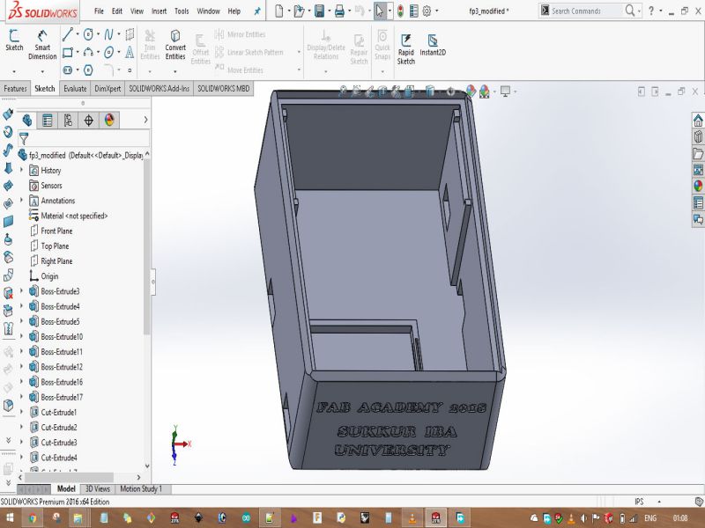This screenshot has width=705, height=528.
Task: Open the Insert menu
Action: pos(159,11)
